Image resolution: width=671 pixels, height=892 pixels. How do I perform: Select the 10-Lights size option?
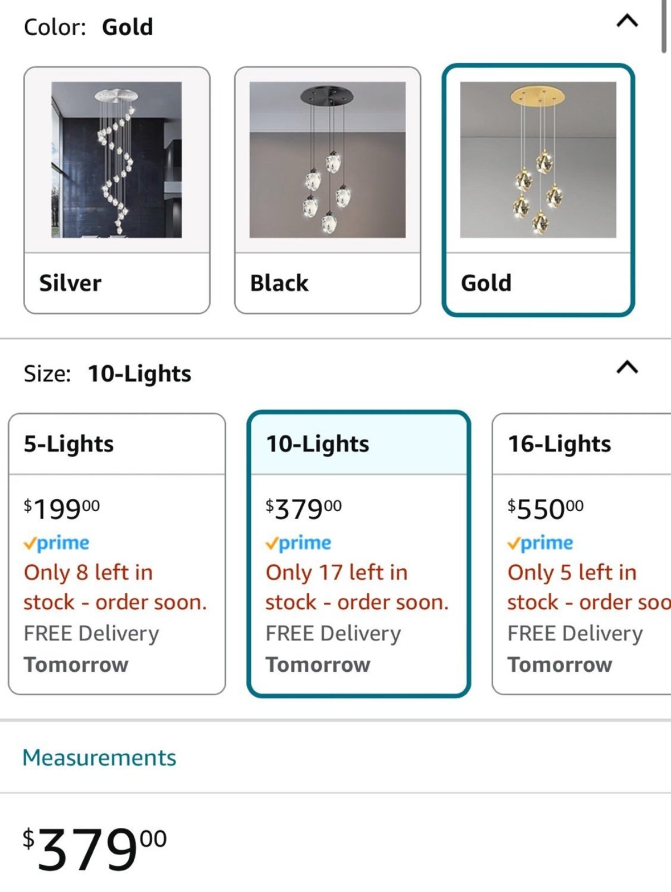coord(359,554)
